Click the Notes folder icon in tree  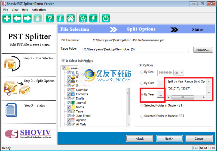(x=73, y=107)
